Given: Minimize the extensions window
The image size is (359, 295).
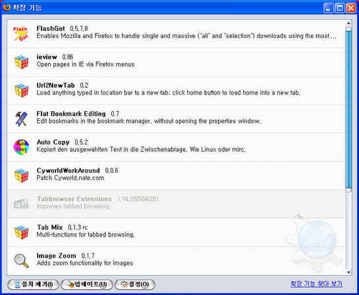Looking at the screenshot, I should click(329, 9).
